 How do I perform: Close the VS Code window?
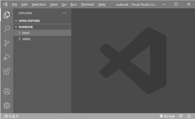(189, 4)
